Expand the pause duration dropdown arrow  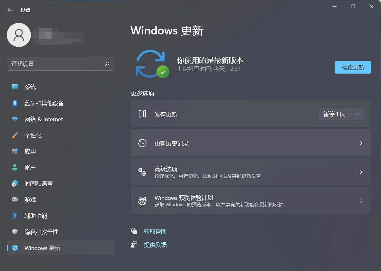[357, 114]
